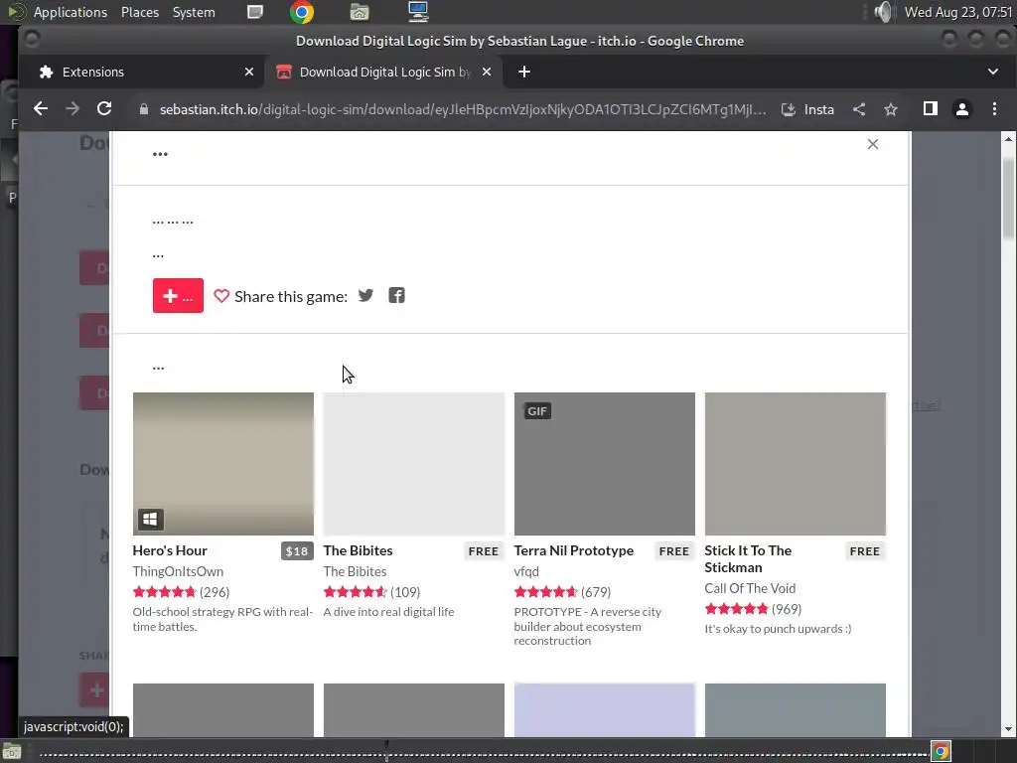Click the show desktop icon in bottom panel
1017x763 pixels.
pos(11,752)
